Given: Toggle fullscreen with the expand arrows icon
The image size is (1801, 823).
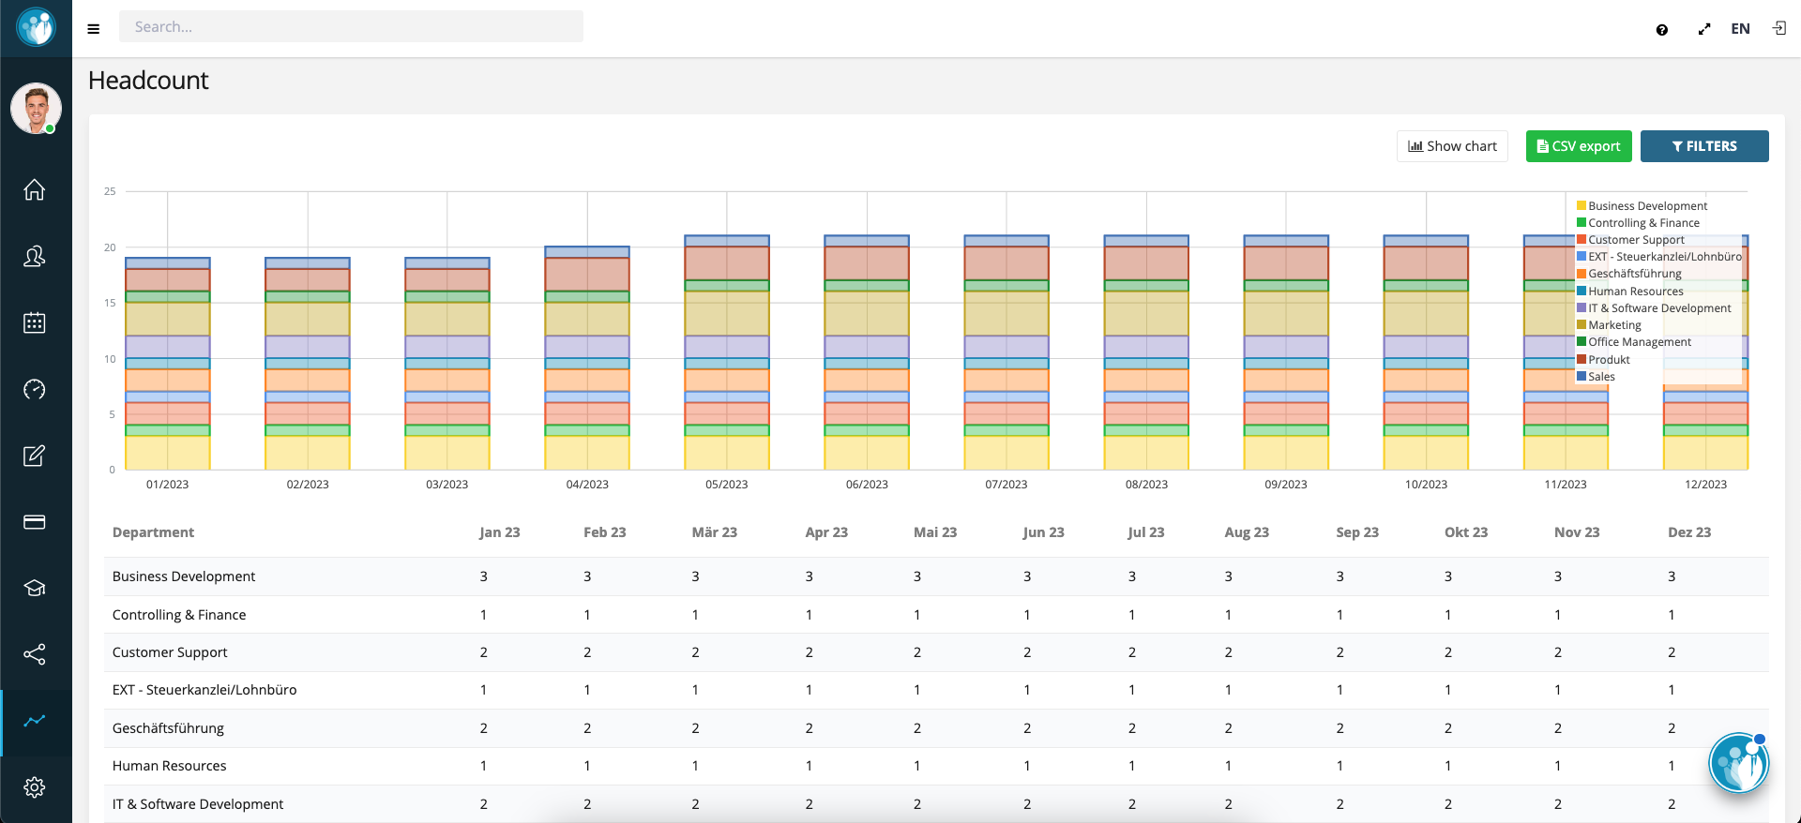Looking at the screenshot, I should (x=1704, y=30).
